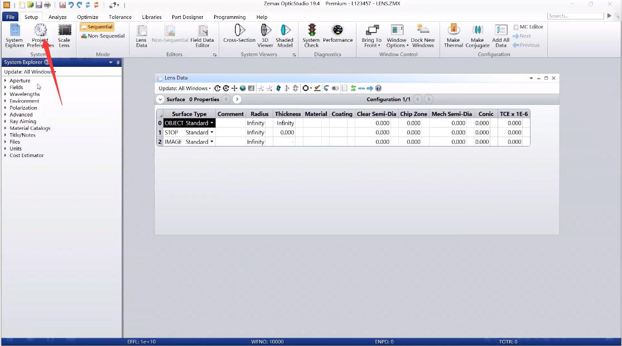Open the Window Options dropdown button
Viewport: 622px width, 346px height.
pyautogui.click(x=397, y=36)
